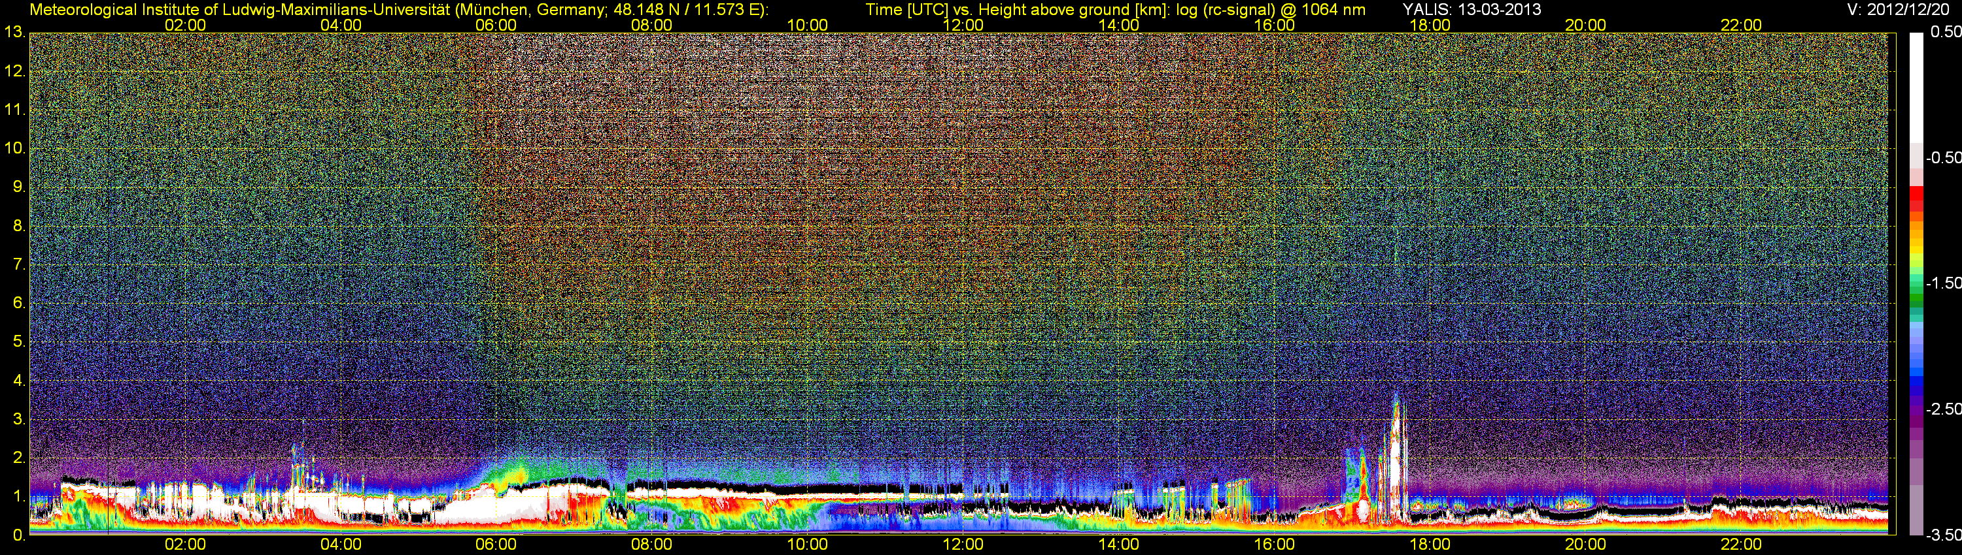1962x555 pixels.
Task: Click the 18:00 label on the upper time axis
Action: tap(1430, 25)
